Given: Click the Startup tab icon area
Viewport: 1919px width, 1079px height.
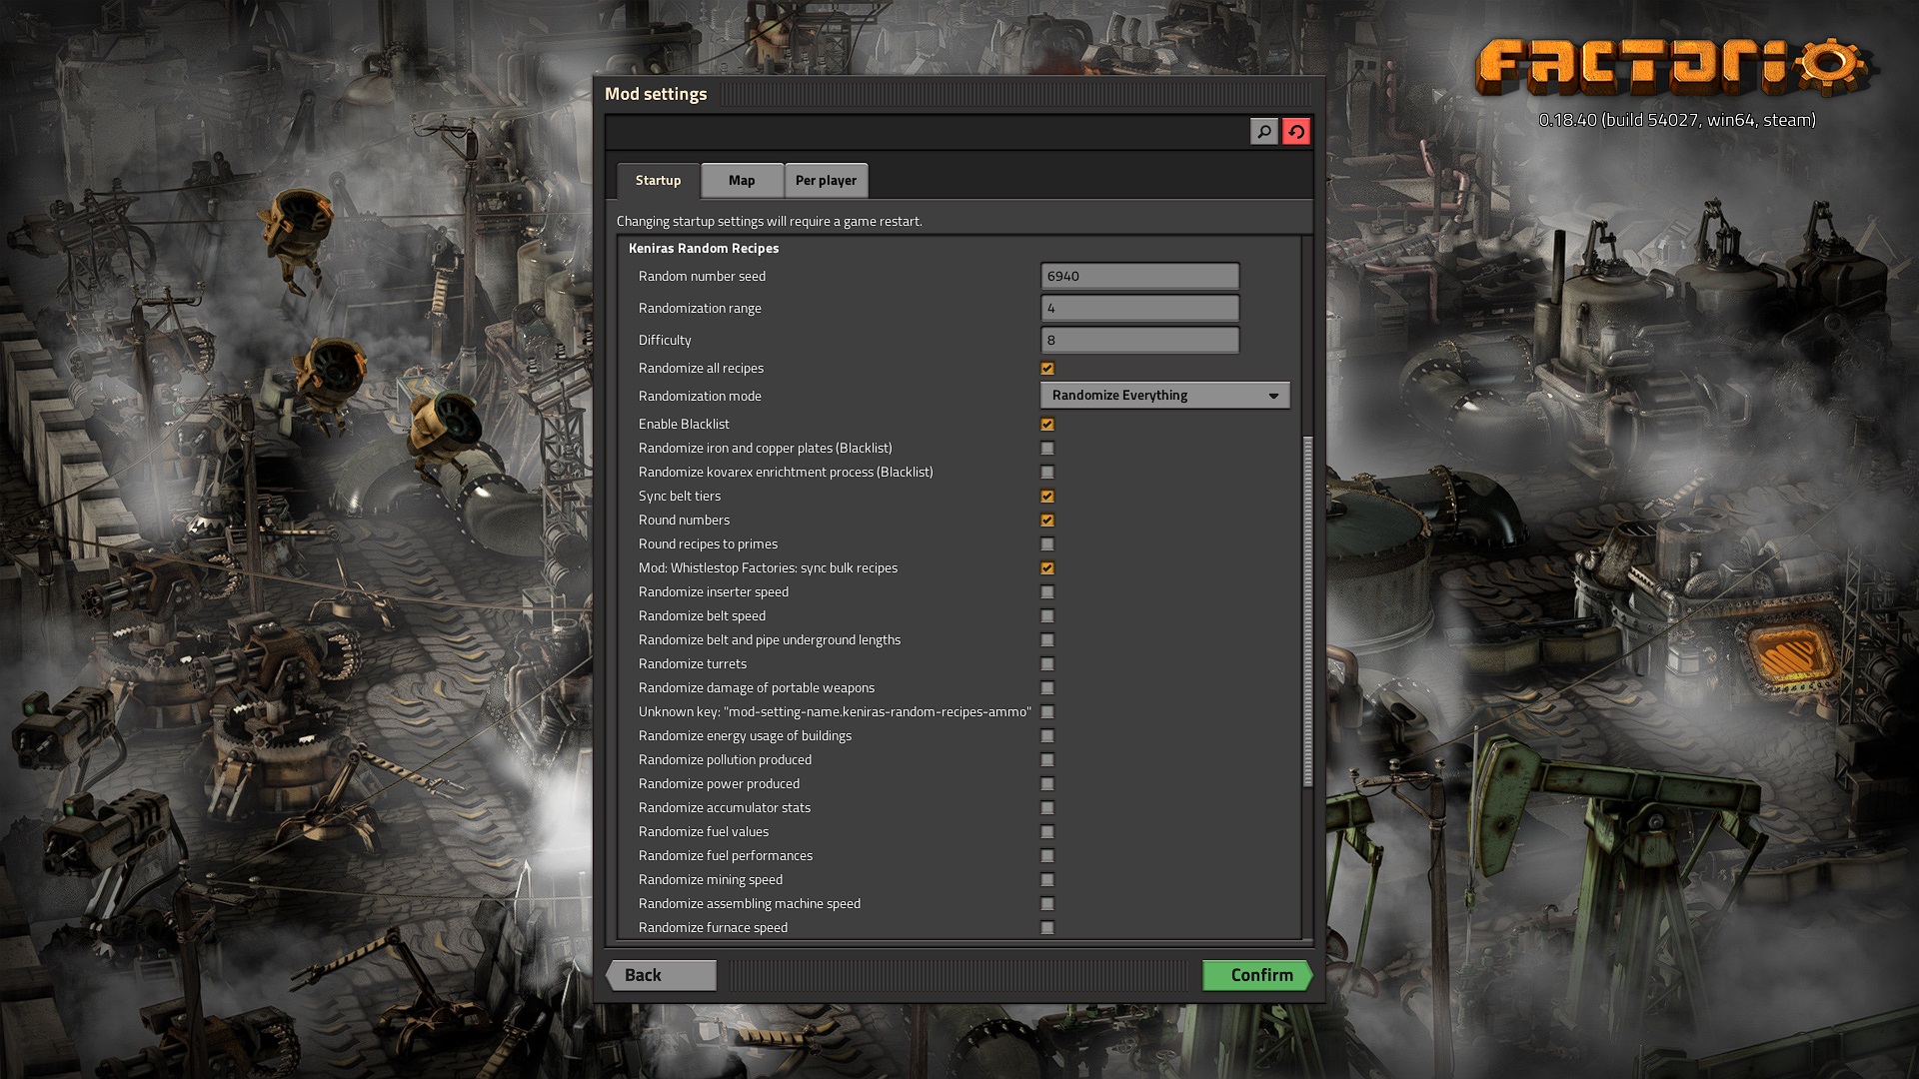Looking at the screenshot, I should 657,179.
